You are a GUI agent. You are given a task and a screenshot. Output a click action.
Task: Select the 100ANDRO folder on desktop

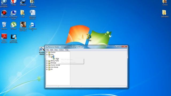pos(165,14)
